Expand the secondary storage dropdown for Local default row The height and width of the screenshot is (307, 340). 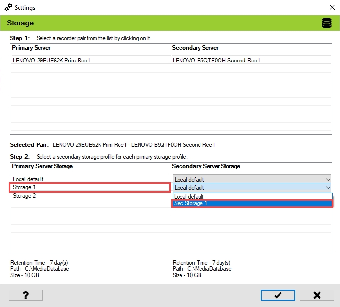pyautogui.click(x=327, y=180)
